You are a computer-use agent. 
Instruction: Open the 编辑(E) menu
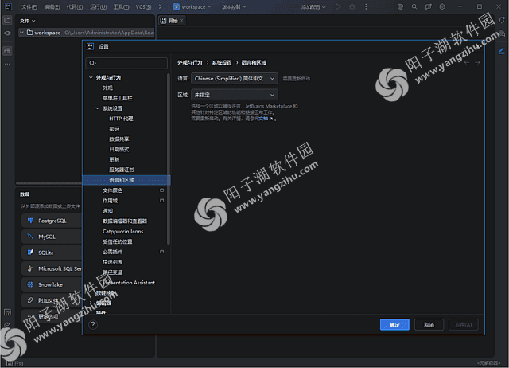52,6
